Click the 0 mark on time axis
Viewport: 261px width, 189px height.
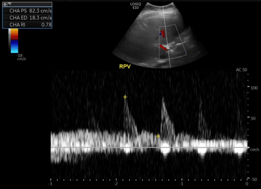pyautogui.click(x=247, y=184)
